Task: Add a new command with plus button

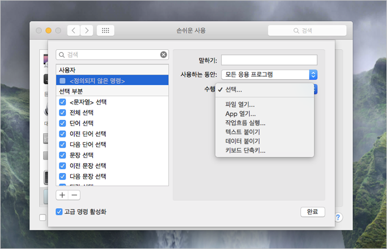Action: (x=62, y=195)
